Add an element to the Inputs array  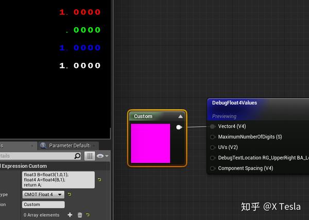(70, 215)
